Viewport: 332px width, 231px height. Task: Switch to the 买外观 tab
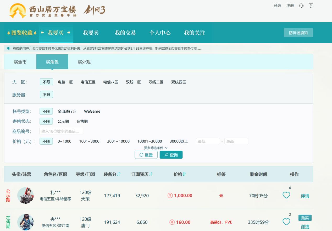tap(84, 62)
